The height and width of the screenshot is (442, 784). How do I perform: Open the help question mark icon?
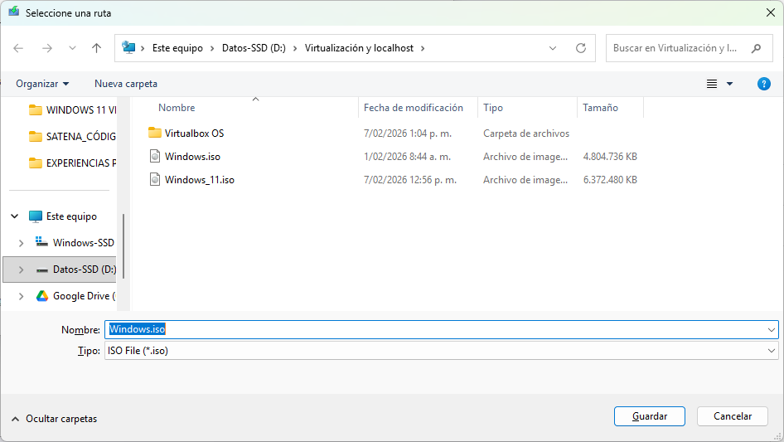tap(764, 84)
